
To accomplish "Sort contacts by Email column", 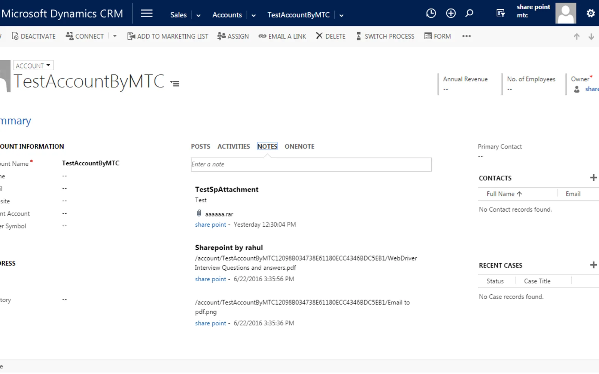I will tap(573, 194).
